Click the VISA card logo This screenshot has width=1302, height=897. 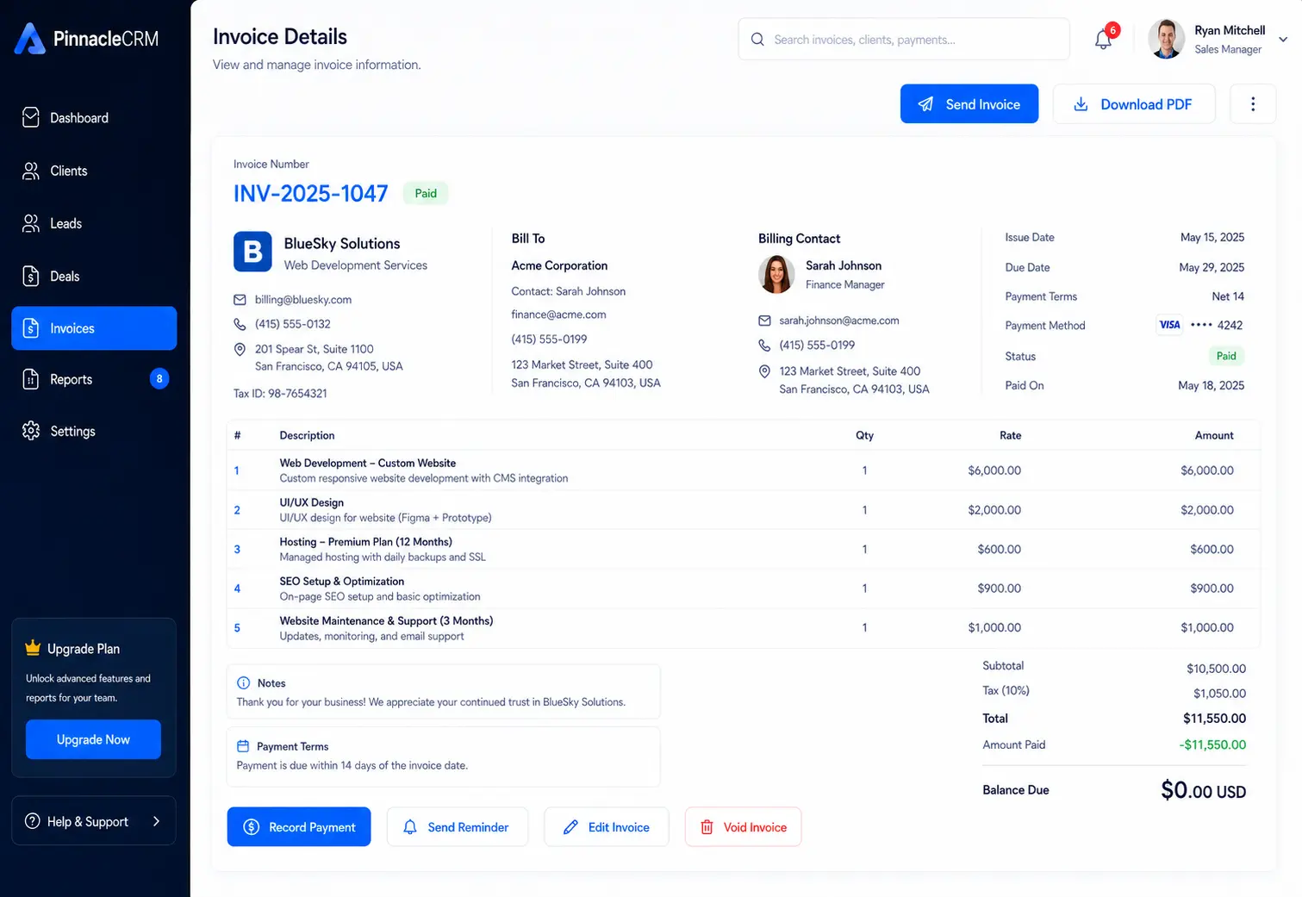click(1169, 325)
